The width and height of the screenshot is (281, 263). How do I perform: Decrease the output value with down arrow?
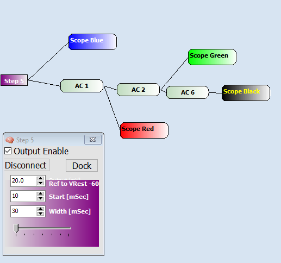click(40, 183)
